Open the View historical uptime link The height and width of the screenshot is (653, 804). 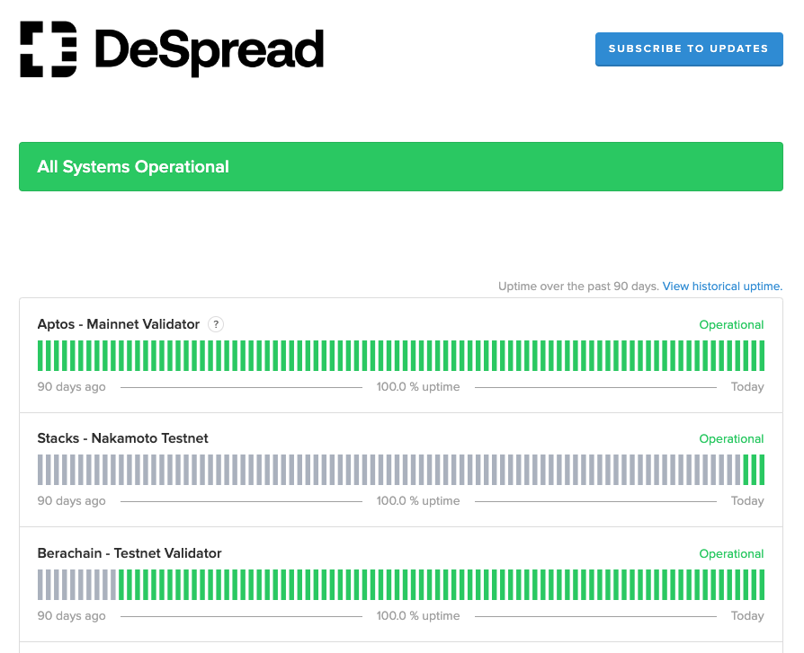tap(722, 287)
